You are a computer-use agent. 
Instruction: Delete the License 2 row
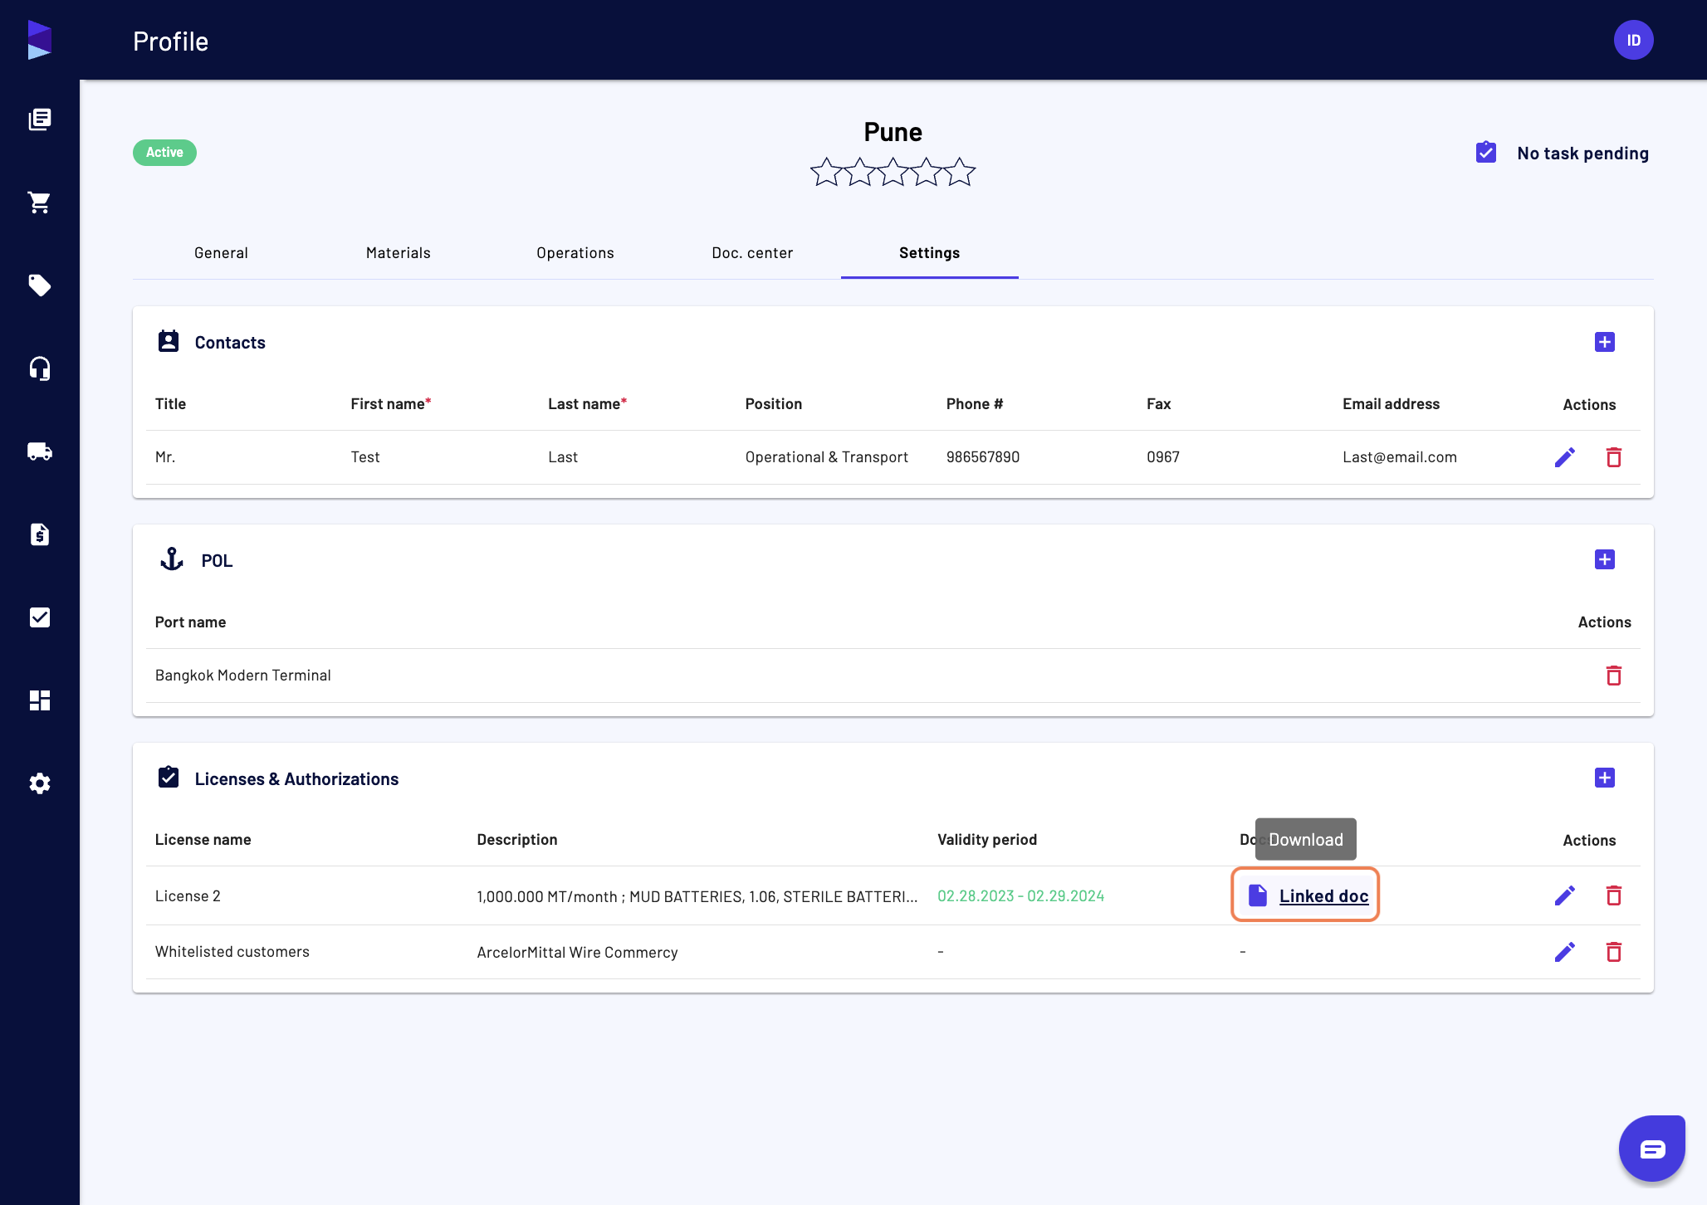coord(1613,895)
